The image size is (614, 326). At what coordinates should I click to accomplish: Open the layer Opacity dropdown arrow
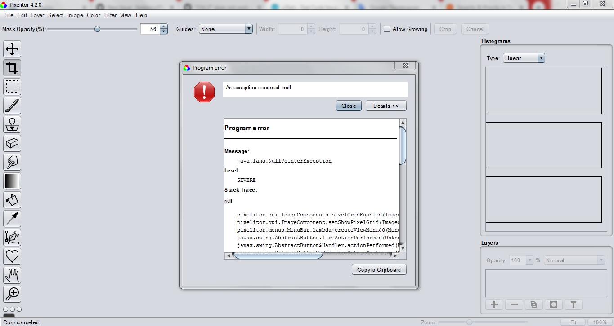[530, 260]
